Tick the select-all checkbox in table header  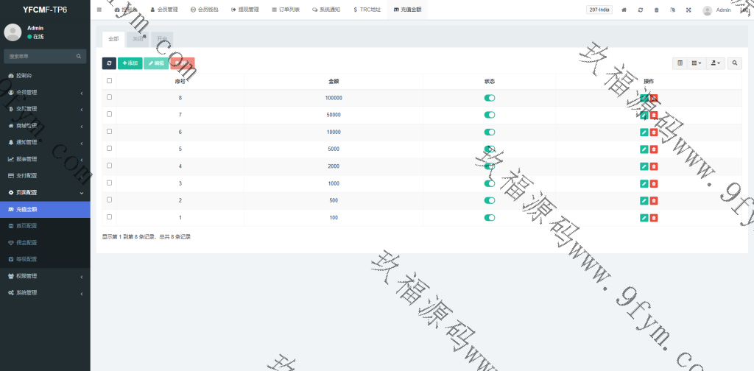(110, 81)
